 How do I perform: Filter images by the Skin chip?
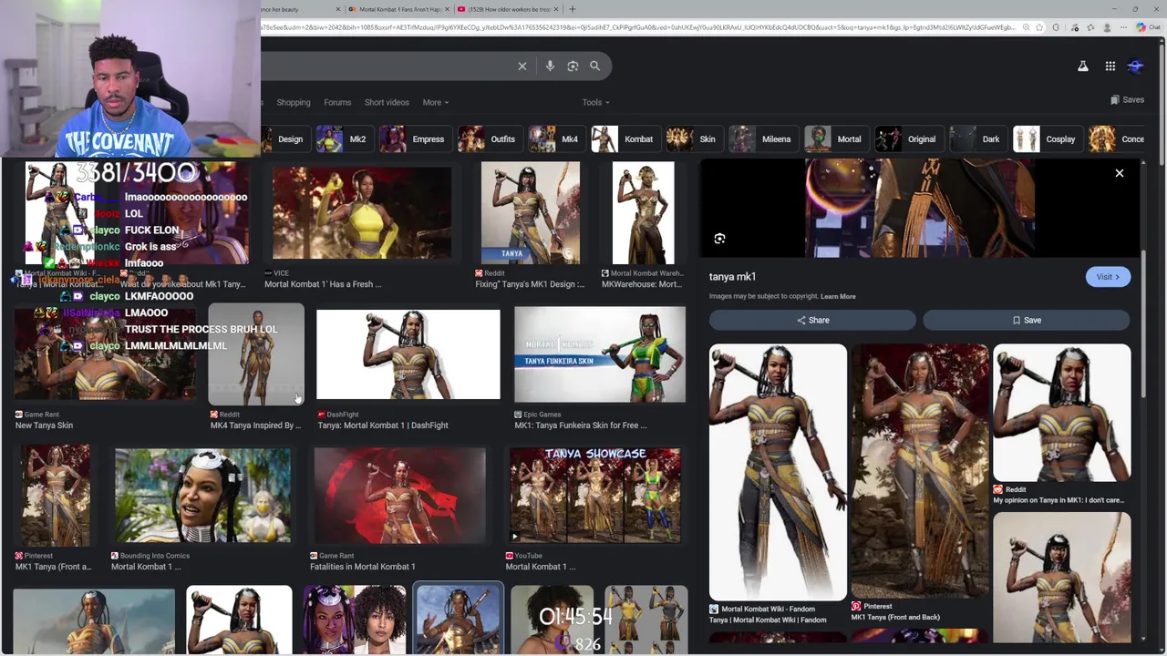[x=693, y=139]
